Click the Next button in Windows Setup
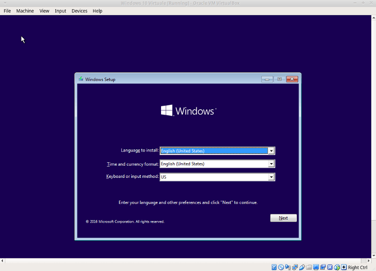 [283, 218]
